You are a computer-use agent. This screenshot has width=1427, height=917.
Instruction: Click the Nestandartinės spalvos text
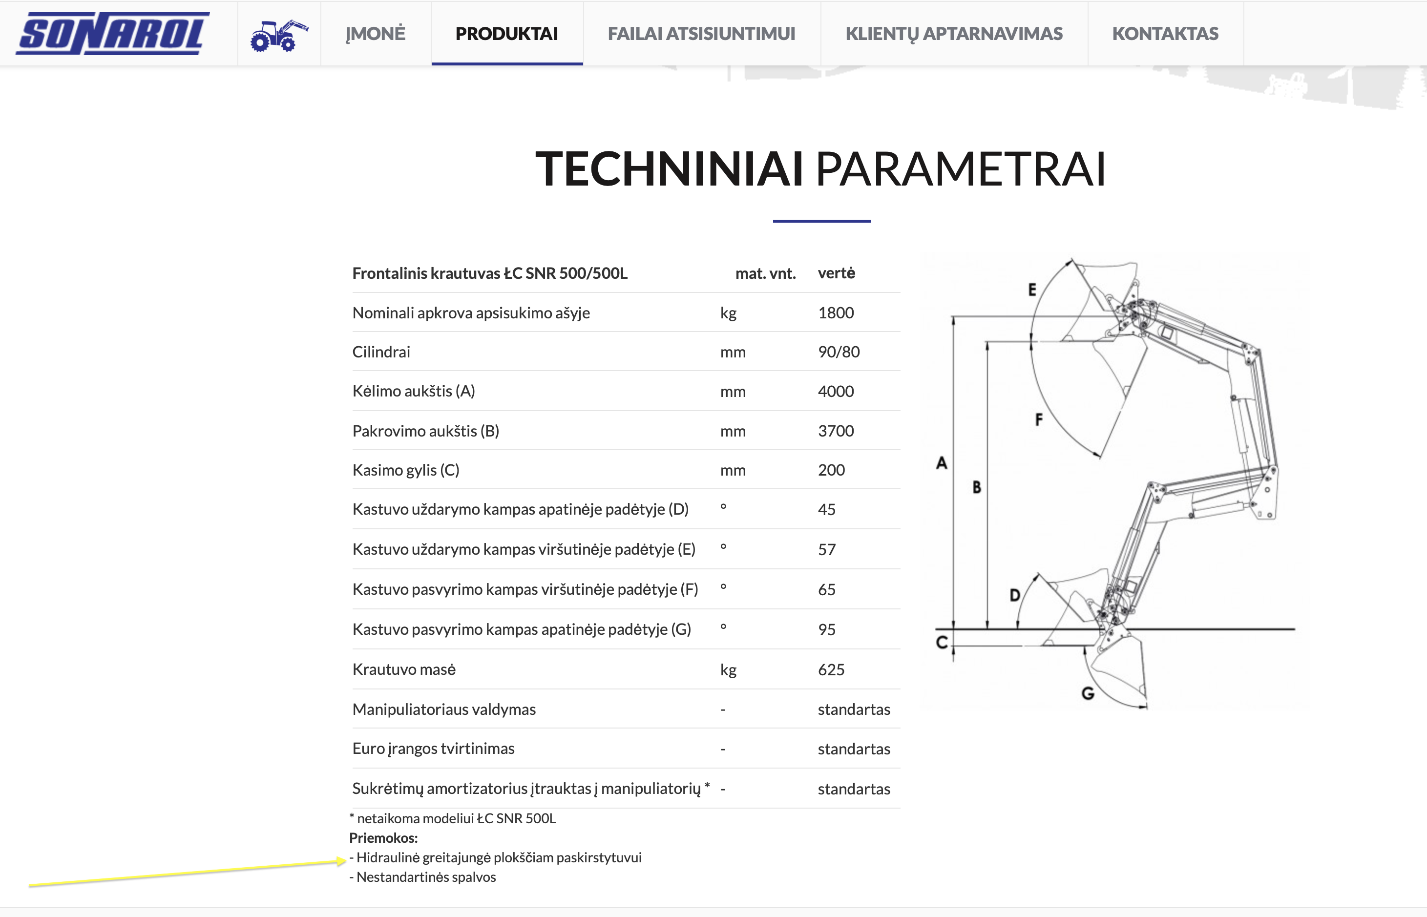[x=425, y=877]
